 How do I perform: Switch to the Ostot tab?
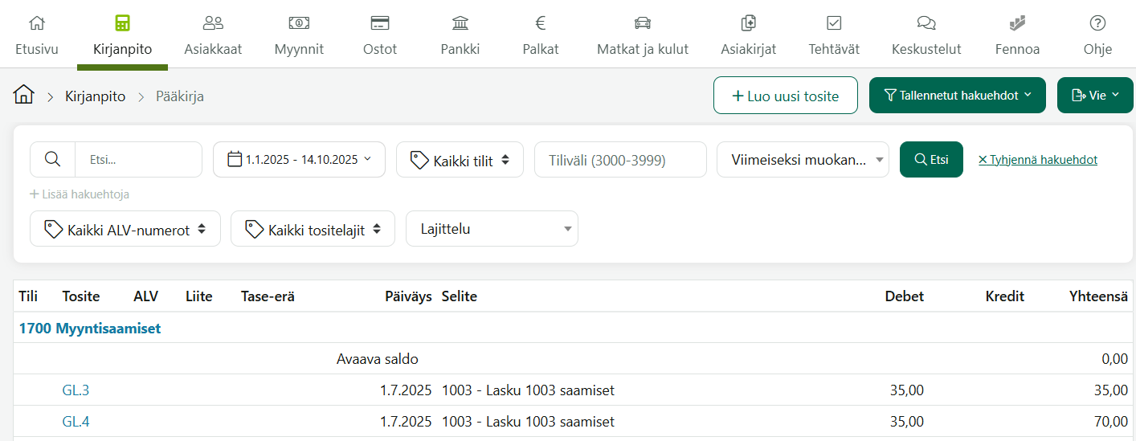click(x=380, y=35)
